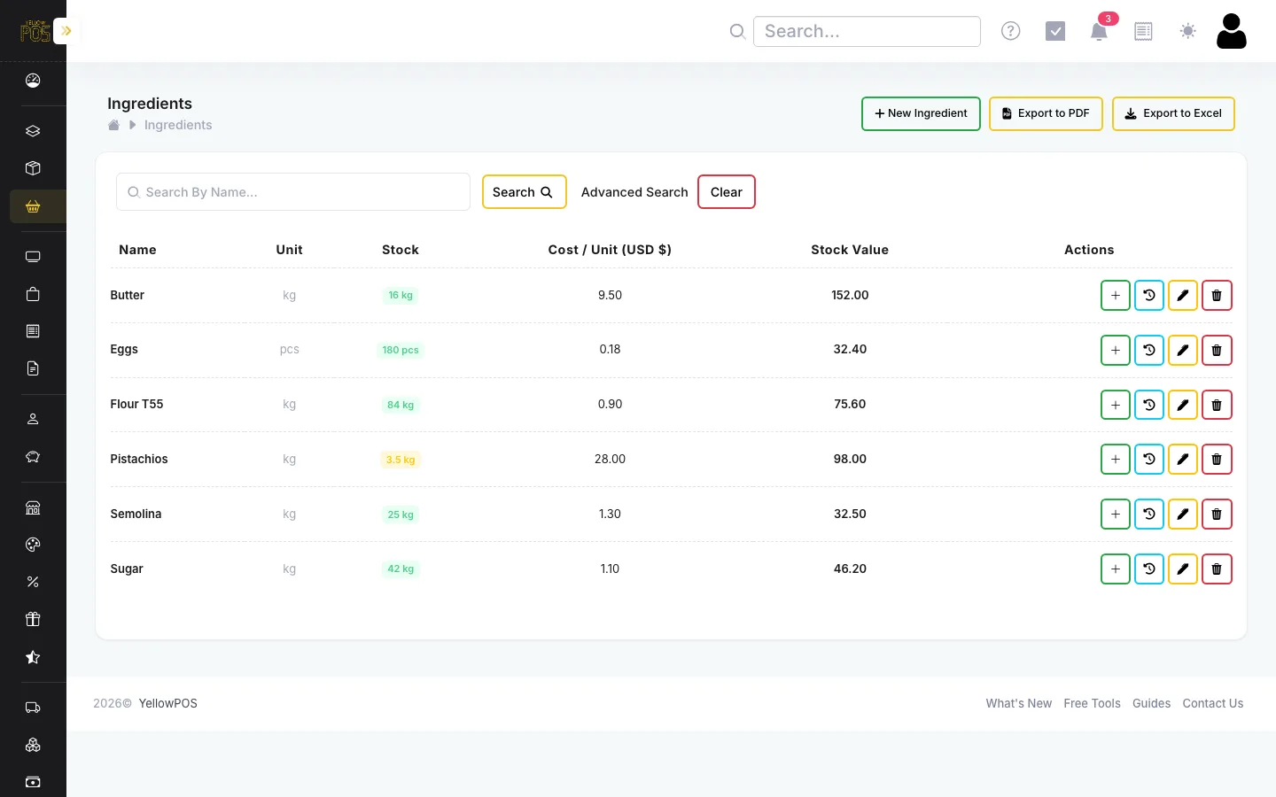Viewport: 1276px width, 797px height.
Task: Toggle light/dark theme sun icon
Action: coord(1187,31)
